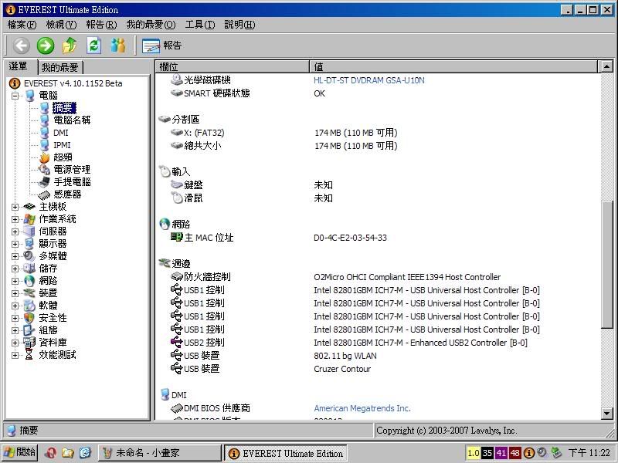
Task: Click the users toolbar icon
Action: 118,46
